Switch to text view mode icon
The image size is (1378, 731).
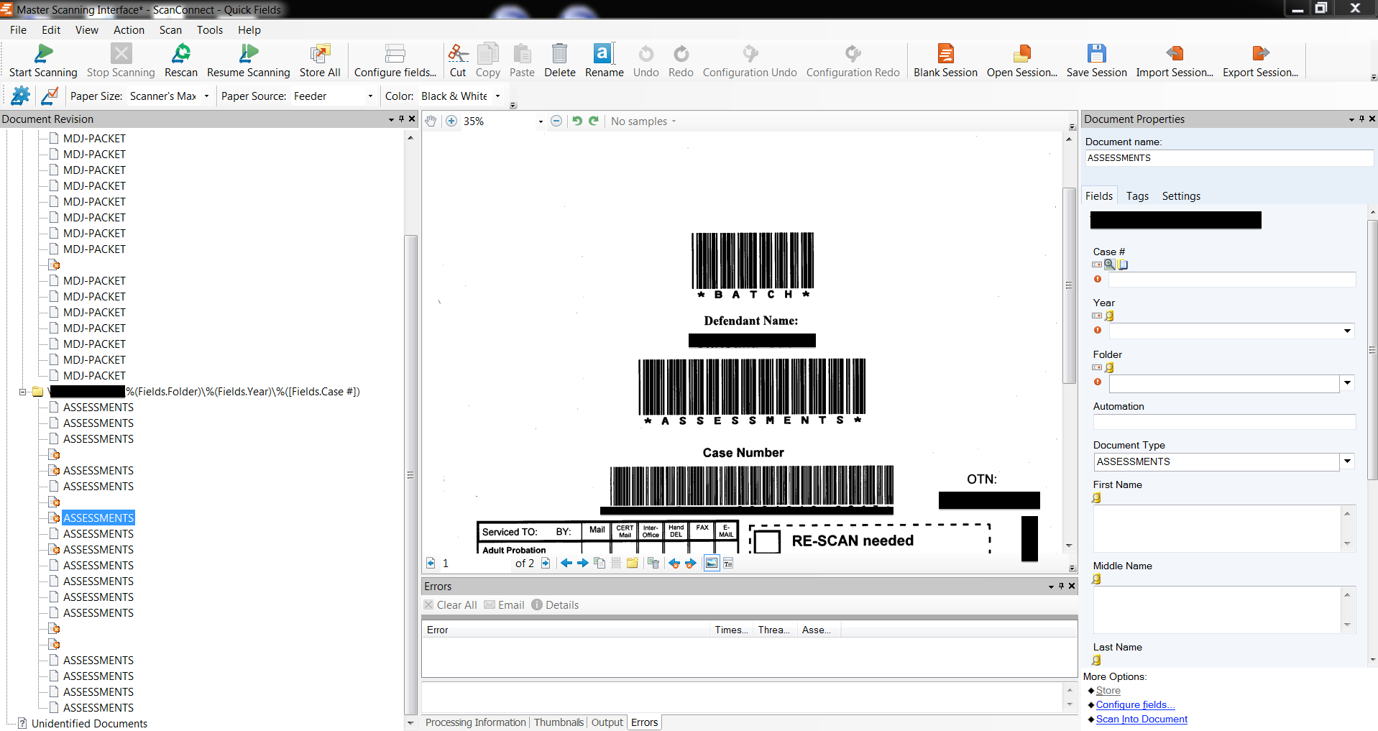728,563
